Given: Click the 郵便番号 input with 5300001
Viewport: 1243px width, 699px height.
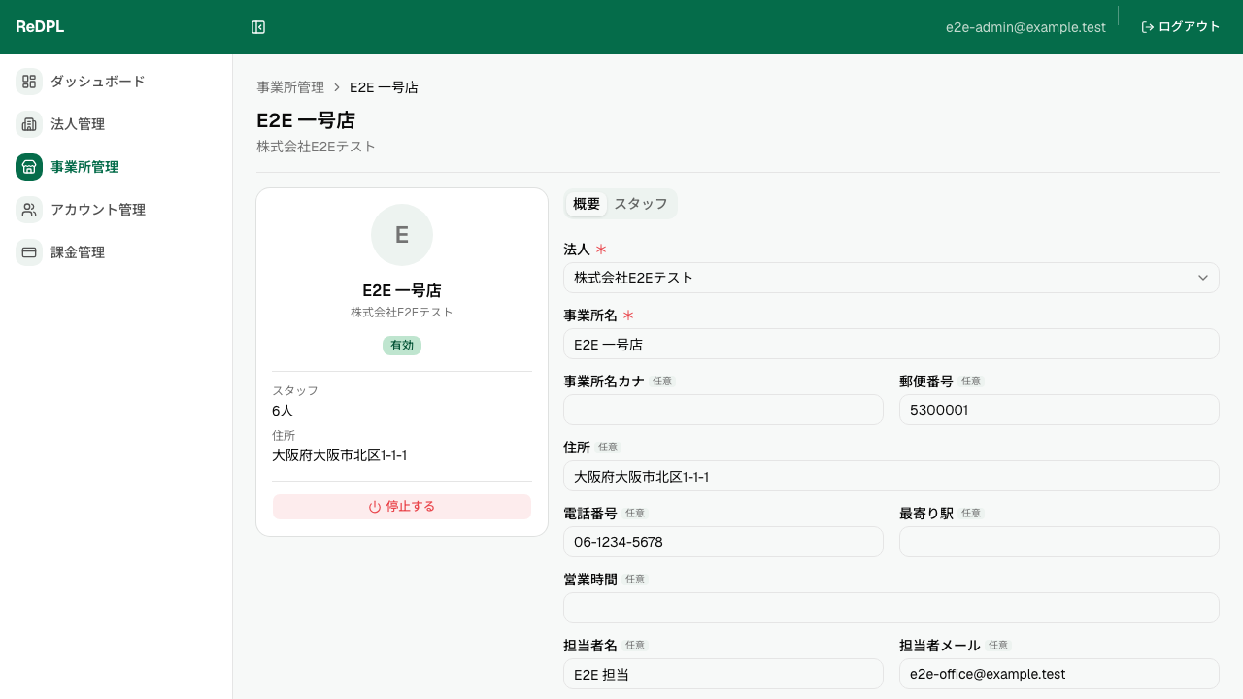Looking at the screenshot, I should tap(1059, 410).
